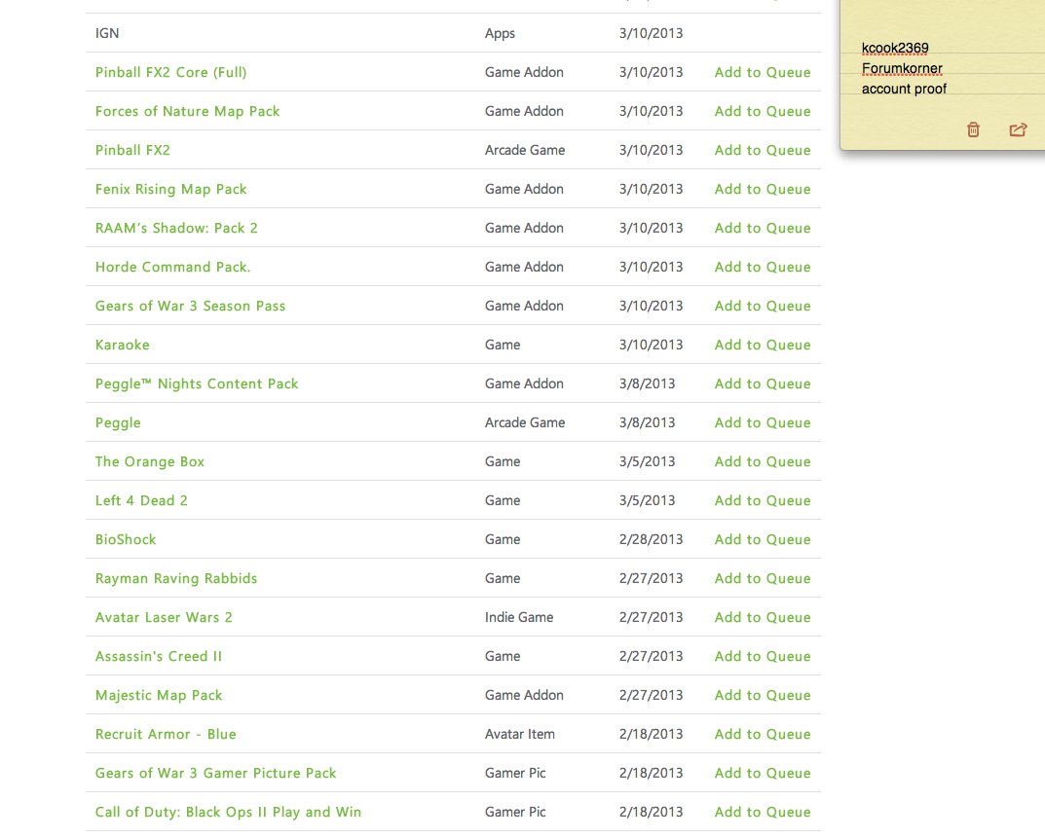Image resolution: width=1045 pixels, height=838 pixels.
Task: Open Rayman Raving Rabbids link
Action: coord(176,578)
